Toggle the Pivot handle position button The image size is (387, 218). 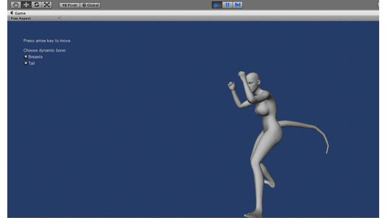coord(70,5)
